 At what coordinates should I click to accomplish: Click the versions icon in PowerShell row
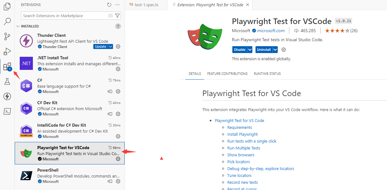click(110, 181)
